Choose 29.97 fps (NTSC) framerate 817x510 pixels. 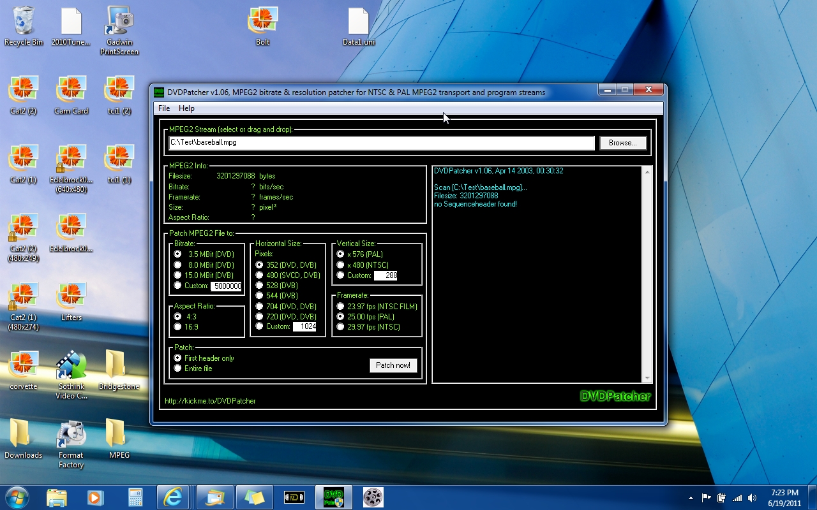341,326
